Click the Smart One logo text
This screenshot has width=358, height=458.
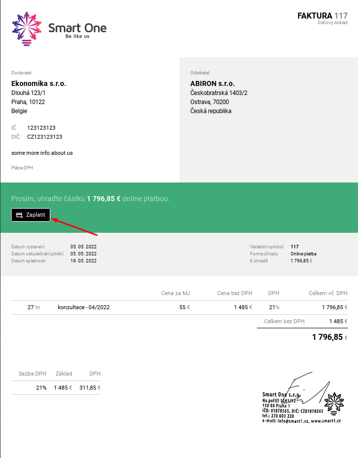[x=77, y=28]
